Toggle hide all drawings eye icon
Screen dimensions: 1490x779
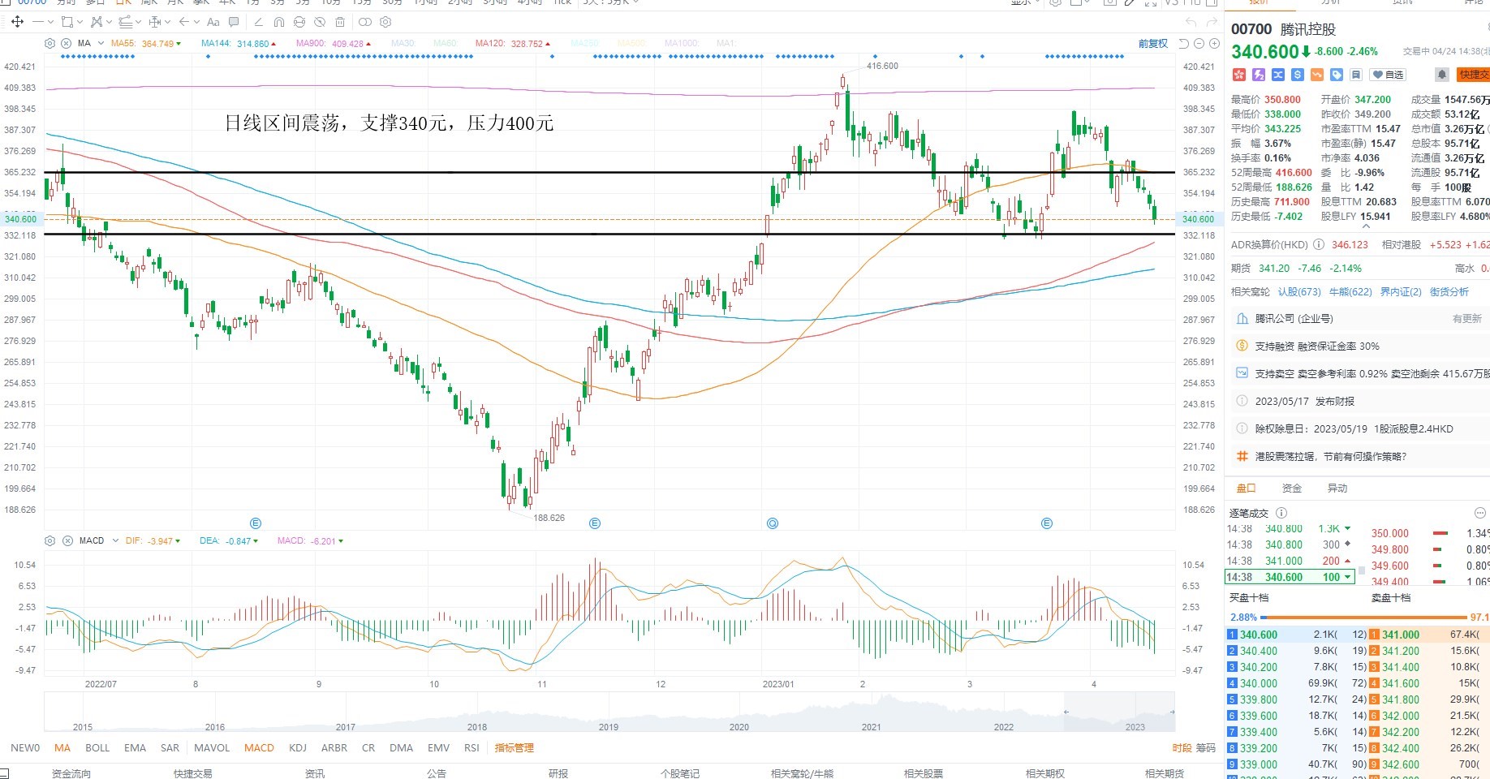(x=320, y=22)
